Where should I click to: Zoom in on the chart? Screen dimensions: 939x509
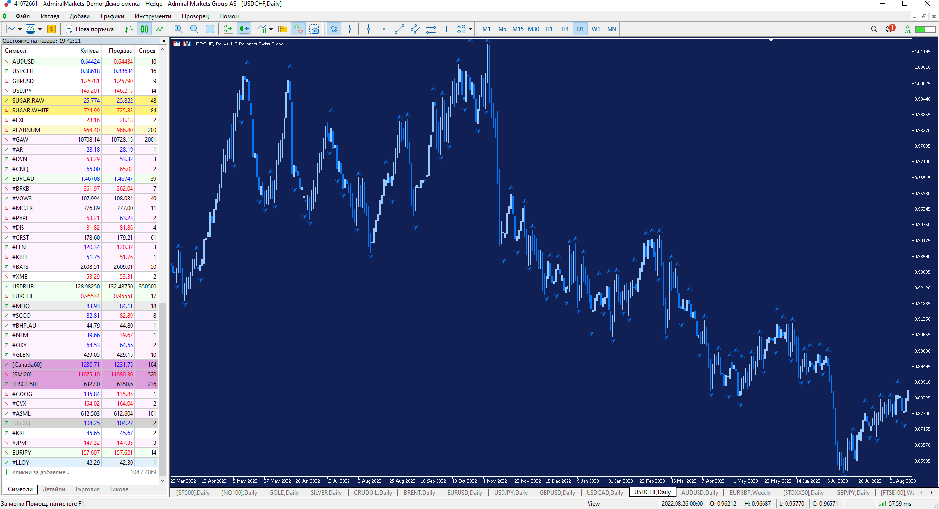click(x=178, y=29)
